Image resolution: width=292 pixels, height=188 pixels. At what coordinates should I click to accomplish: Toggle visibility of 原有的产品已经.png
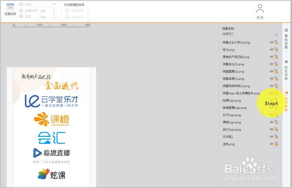(272, 57)
